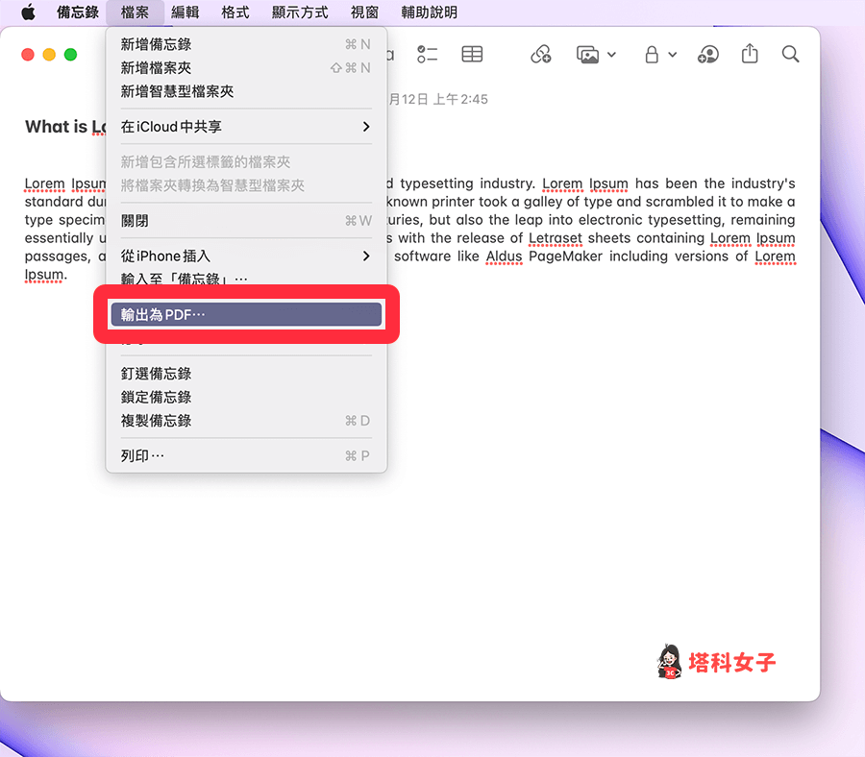Open the 編輯 menu in menu bar
The width and height of the screenshot is (865, 757).
click(x=185, y=12)
